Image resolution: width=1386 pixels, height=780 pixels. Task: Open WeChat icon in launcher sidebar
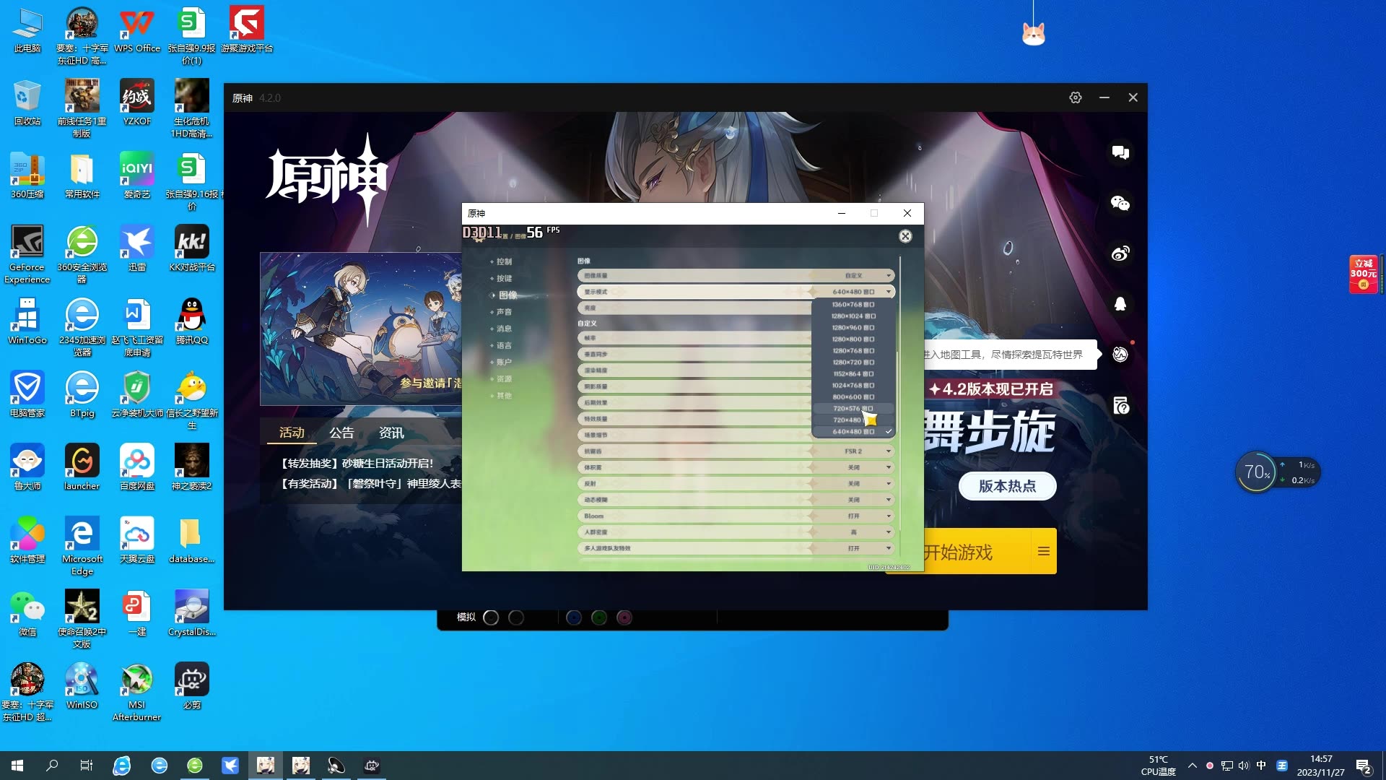click(1120, 203)
